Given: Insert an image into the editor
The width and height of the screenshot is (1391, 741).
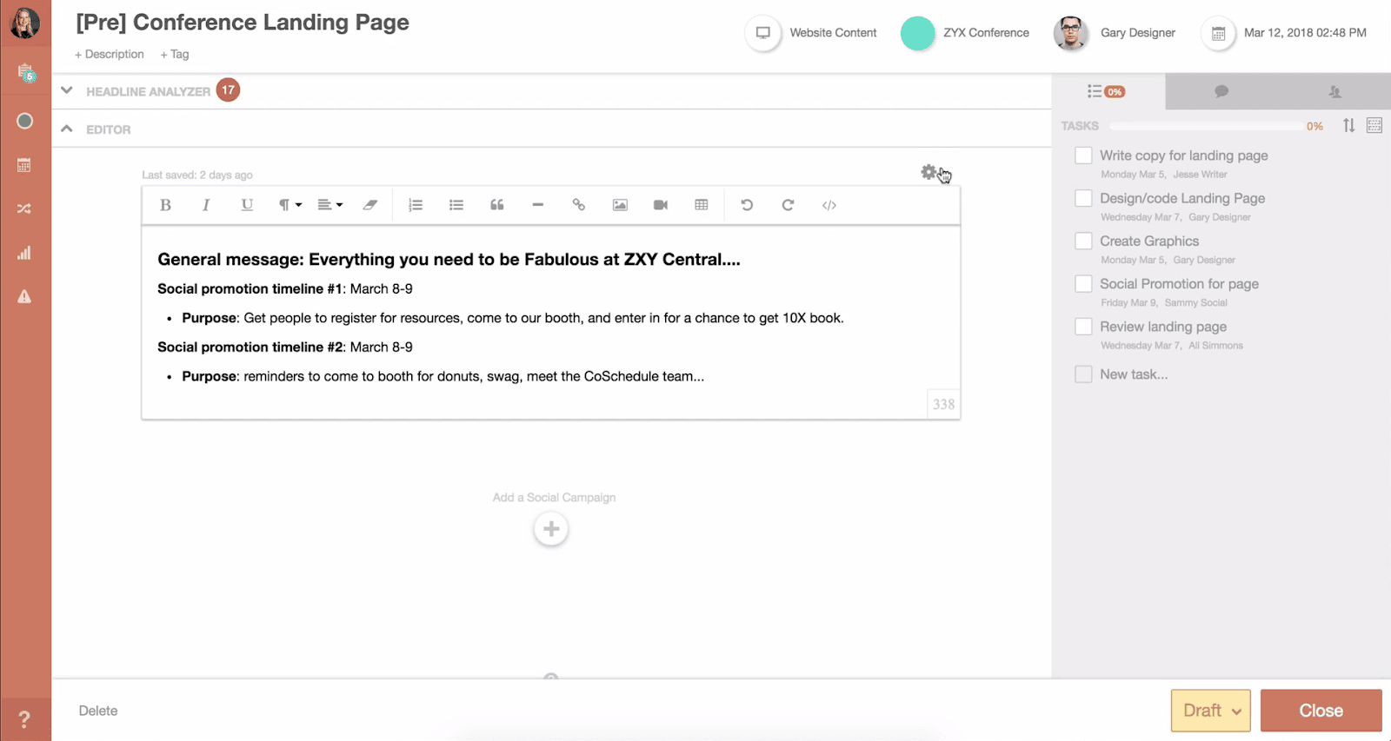Looking at the screenshot, I should coord(620,205).
